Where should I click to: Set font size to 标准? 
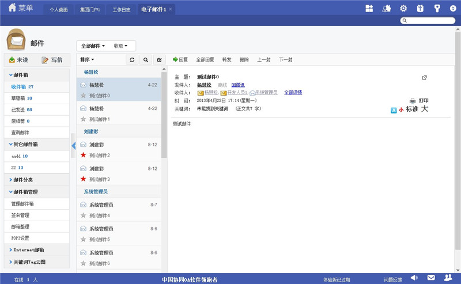(412, 109)
